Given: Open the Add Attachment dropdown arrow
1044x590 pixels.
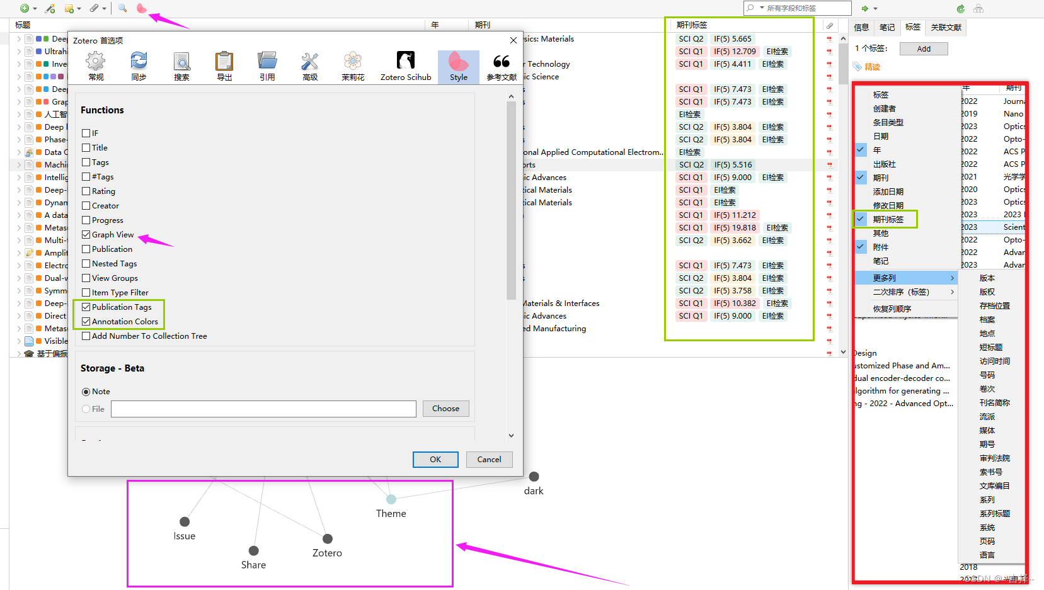Looking at the screenshot, I should (104, 9).
